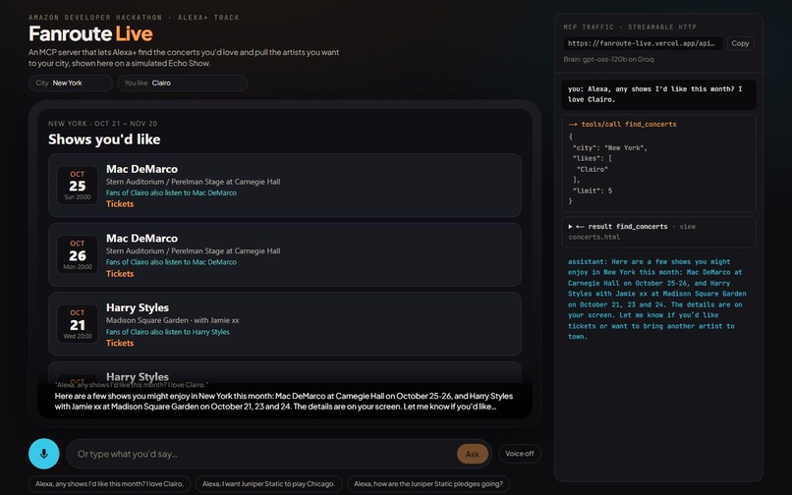792x495 pixels.
Task: Click 'Fans of Clairo also listen to Harry Styles'
Action: (x=167, y=332)
